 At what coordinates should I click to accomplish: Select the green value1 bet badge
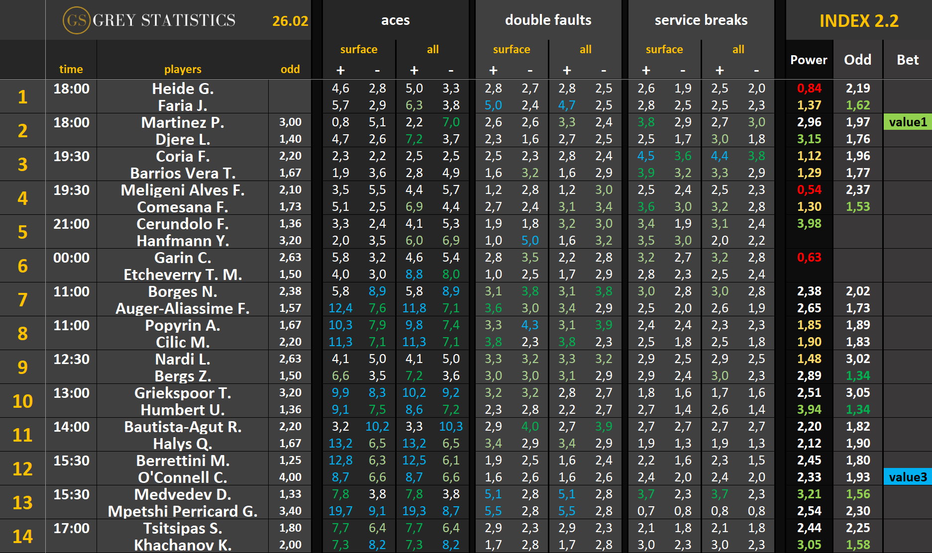coord(907,122)
